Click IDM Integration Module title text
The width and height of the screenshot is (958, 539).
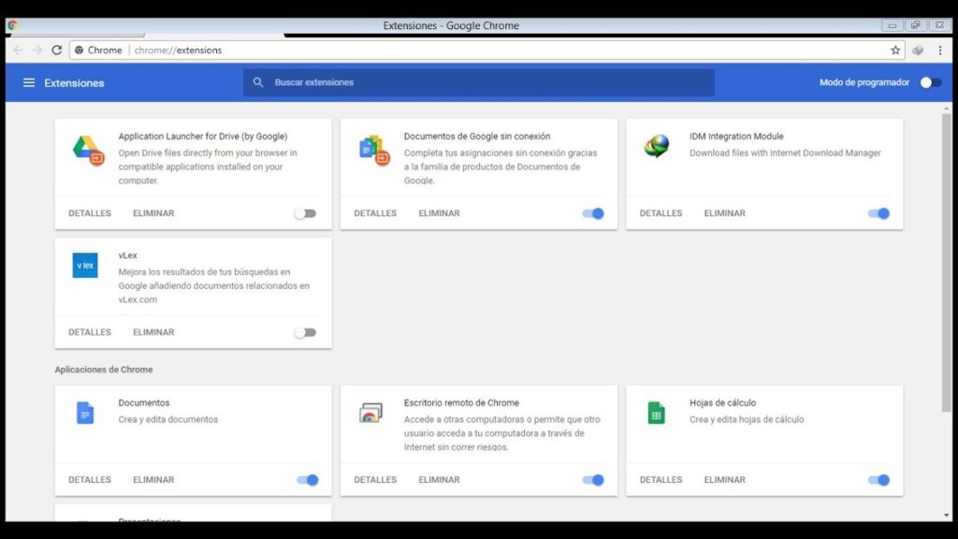click(736, 137)
